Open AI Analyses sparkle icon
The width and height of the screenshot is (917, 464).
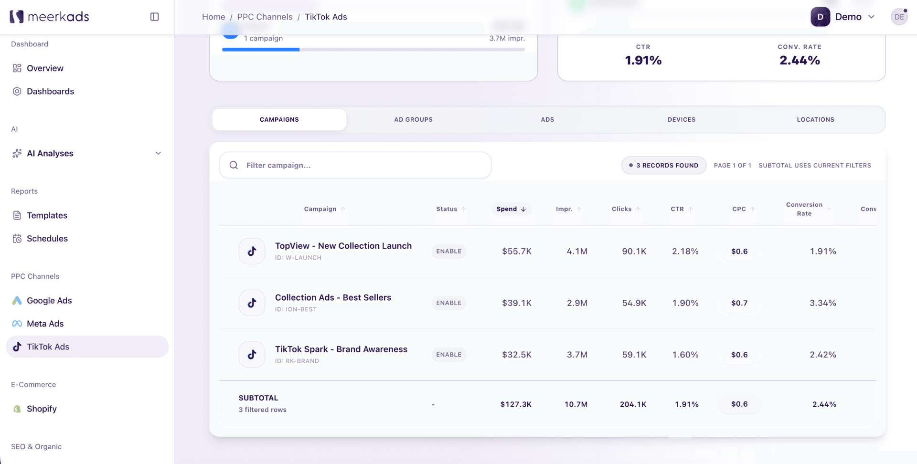click(x=17, y=153)
